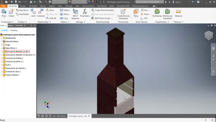Switch to the Inspect ribbon tab
The image size is (216, 122).
pos(52,6)
